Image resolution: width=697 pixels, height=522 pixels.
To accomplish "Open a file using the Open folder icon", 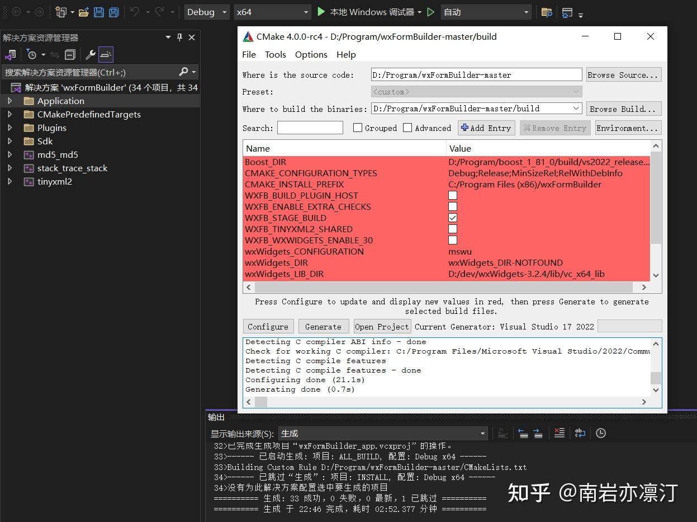I will click(x=84, y=12).
